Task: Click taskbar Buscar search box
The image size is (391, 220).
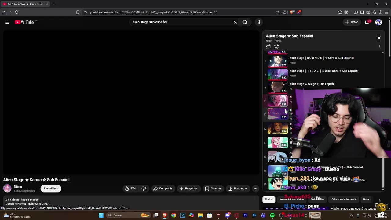Action: tap(129, 215)
